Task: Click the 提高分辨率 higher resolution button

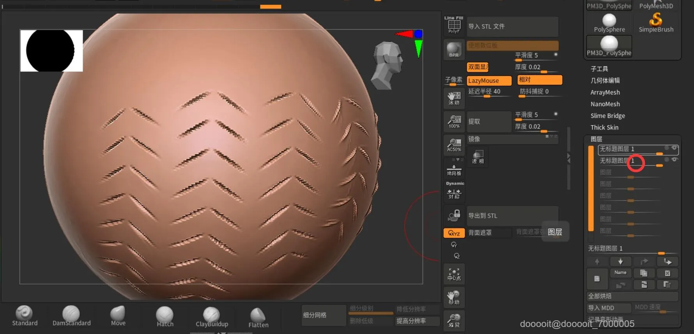Action: click(x=417, y=321)
